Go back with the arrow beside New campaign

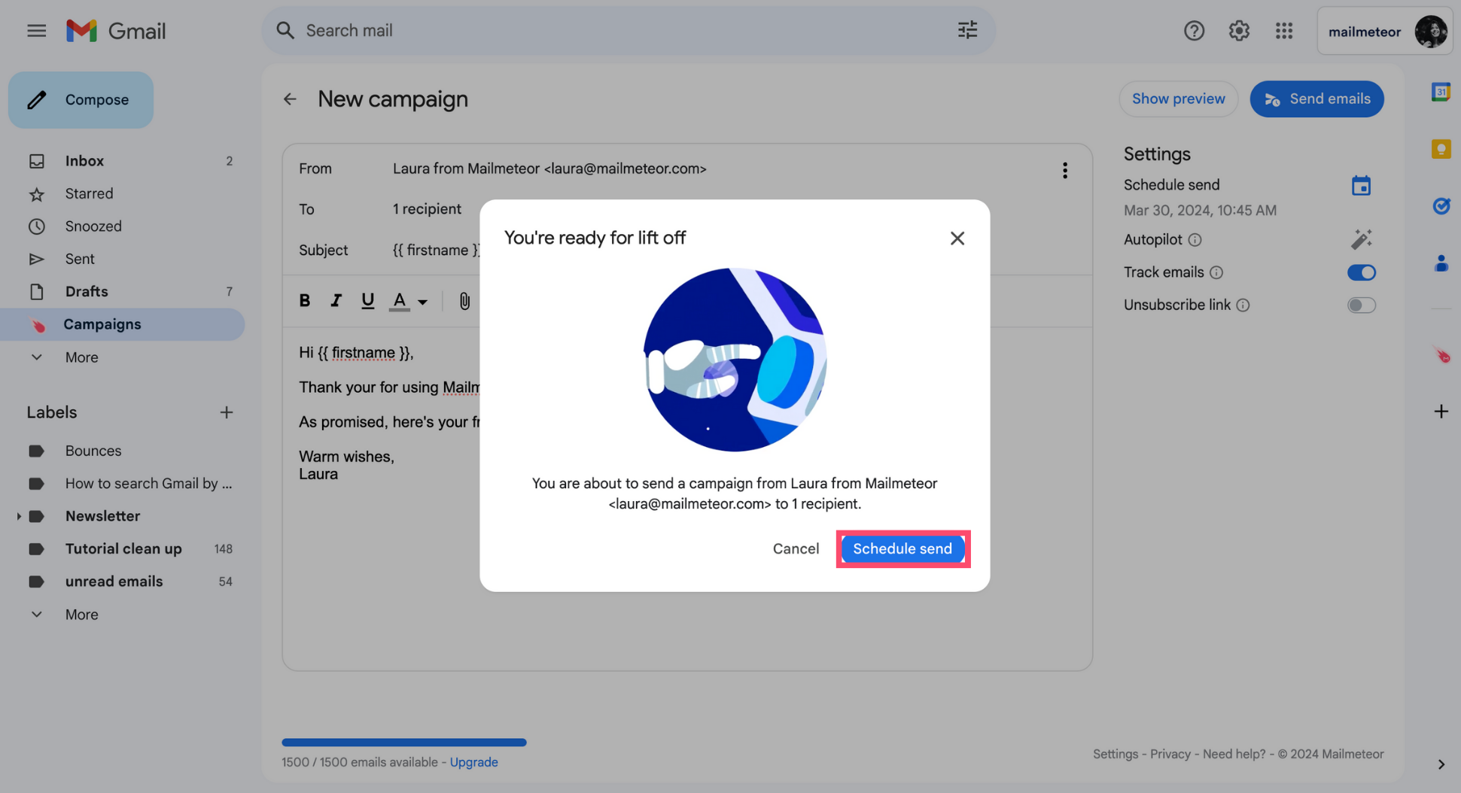tap(290, 99)
